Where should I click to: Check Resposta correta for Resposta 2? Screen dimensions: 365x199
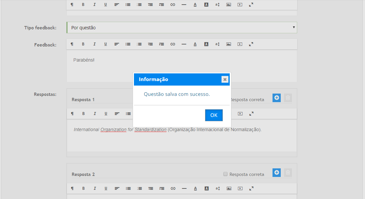[x=225, y=174]
